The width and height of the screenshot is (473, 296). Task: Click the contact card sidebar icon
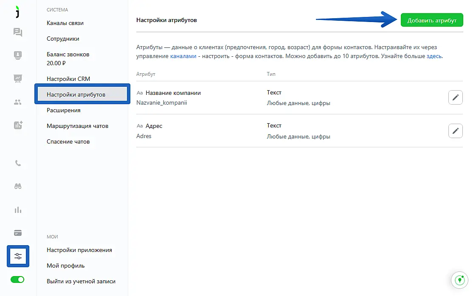[18, 55]
